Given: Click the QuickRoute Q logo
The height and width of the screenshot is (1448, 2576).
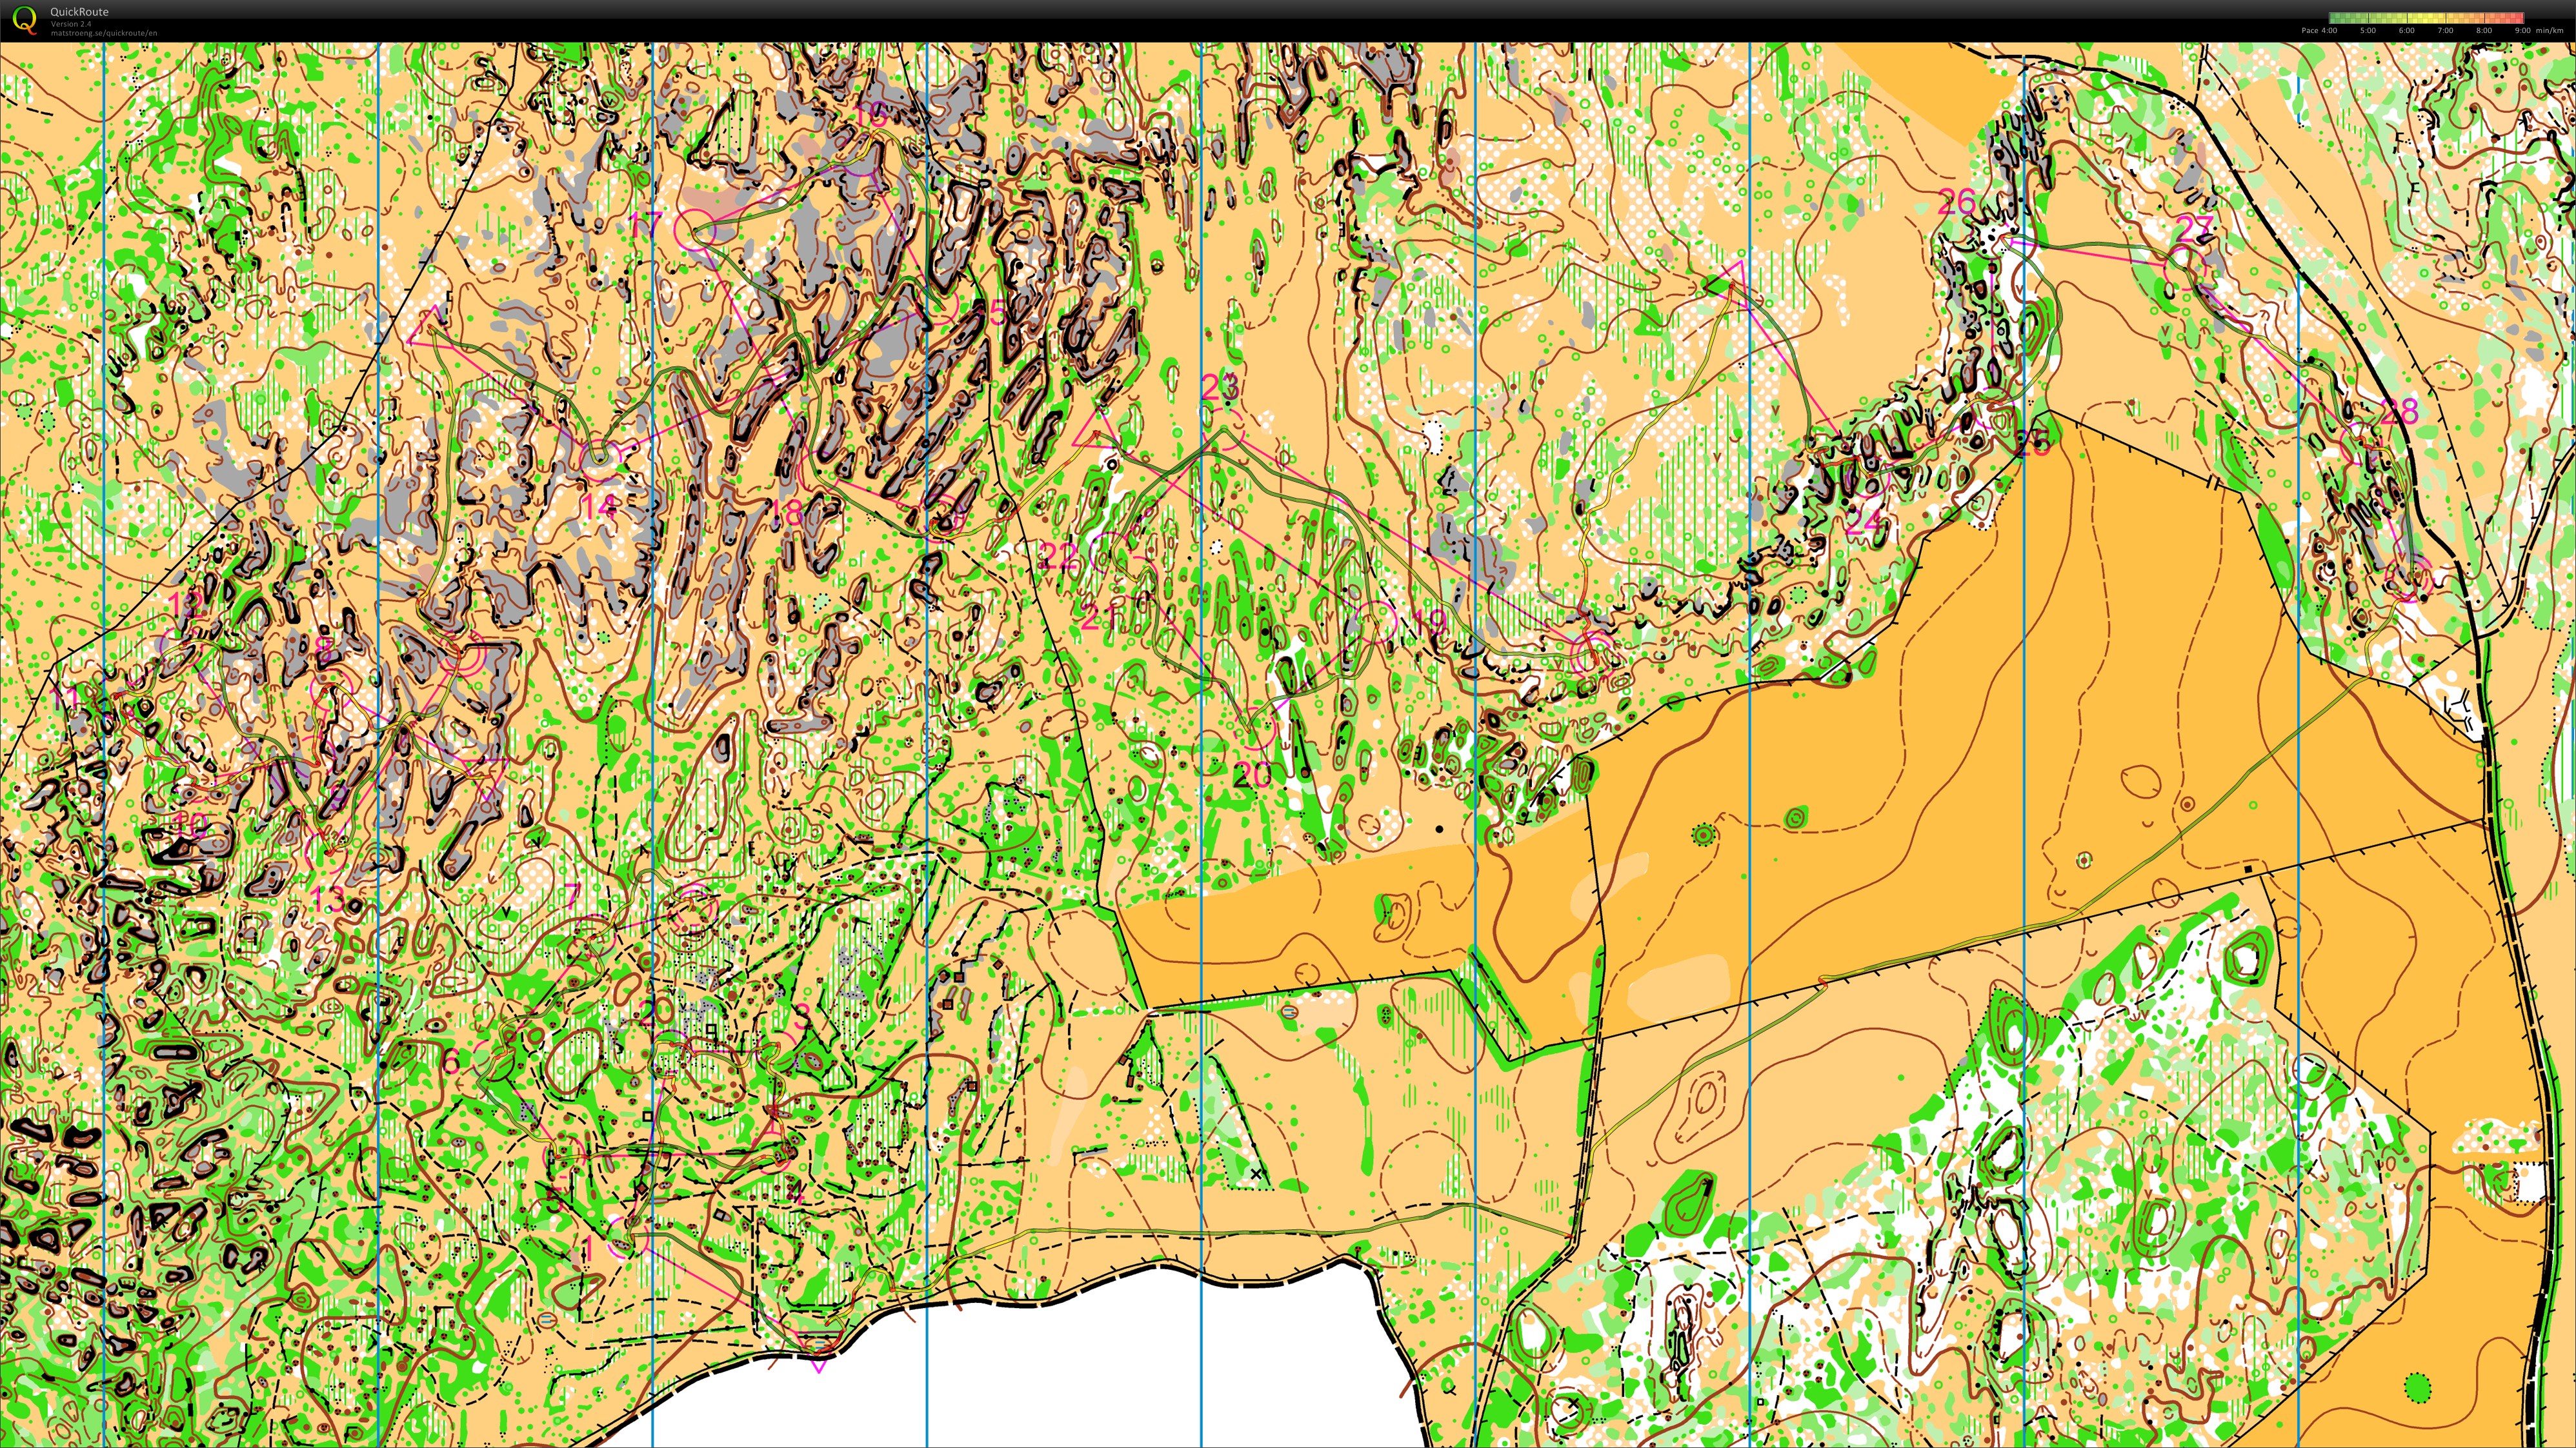Looking at the screenshot, I should tap(24, 20).
